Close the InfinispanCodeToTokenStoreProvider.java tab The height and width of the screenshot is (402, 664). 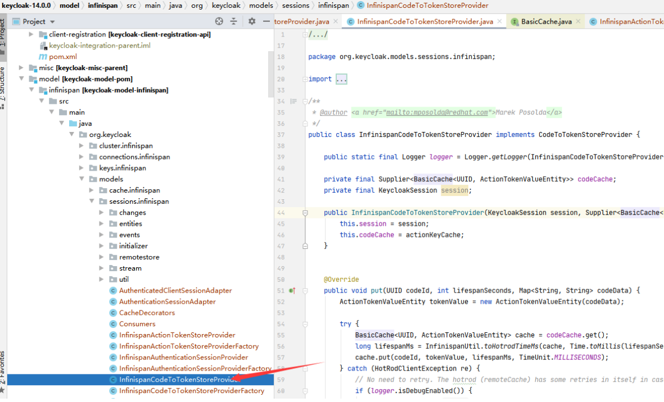tap(500, 21)
